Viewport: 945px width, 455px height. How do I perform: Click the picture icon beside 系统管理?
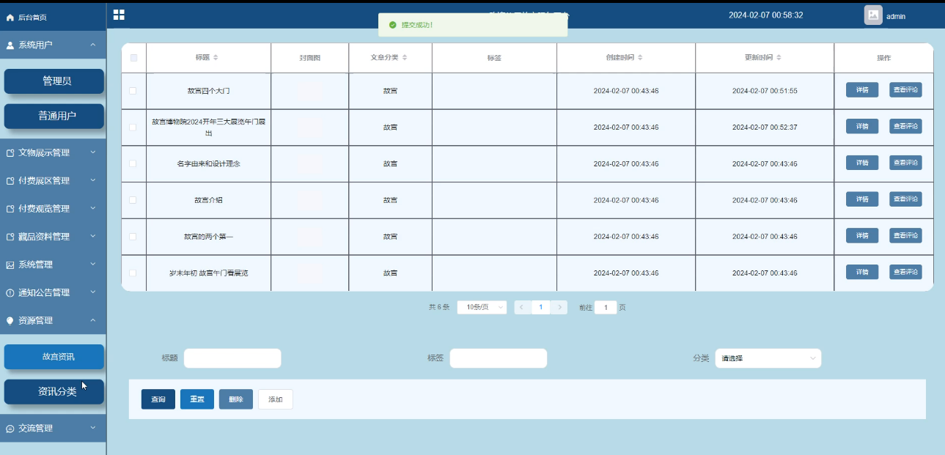10,265
